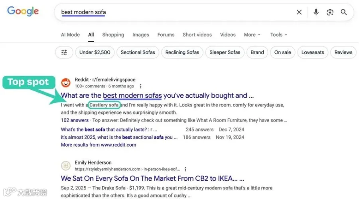Expand the Tools dropdown
This screenshot has height=199, width=359.
[x=279, y=35]
